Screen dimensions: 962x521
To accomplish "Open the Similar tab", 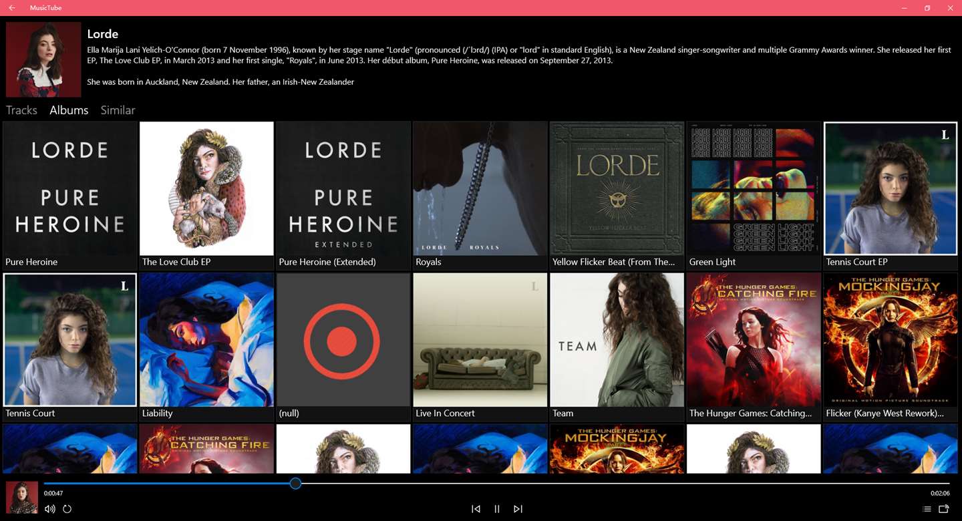I will pos(118,110).
